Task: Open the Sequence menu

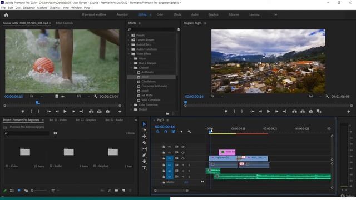Action: [x=29, y=8]
